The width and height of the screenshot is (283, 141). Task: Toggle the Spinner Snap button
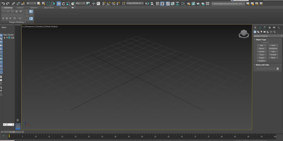click(118, 3)
